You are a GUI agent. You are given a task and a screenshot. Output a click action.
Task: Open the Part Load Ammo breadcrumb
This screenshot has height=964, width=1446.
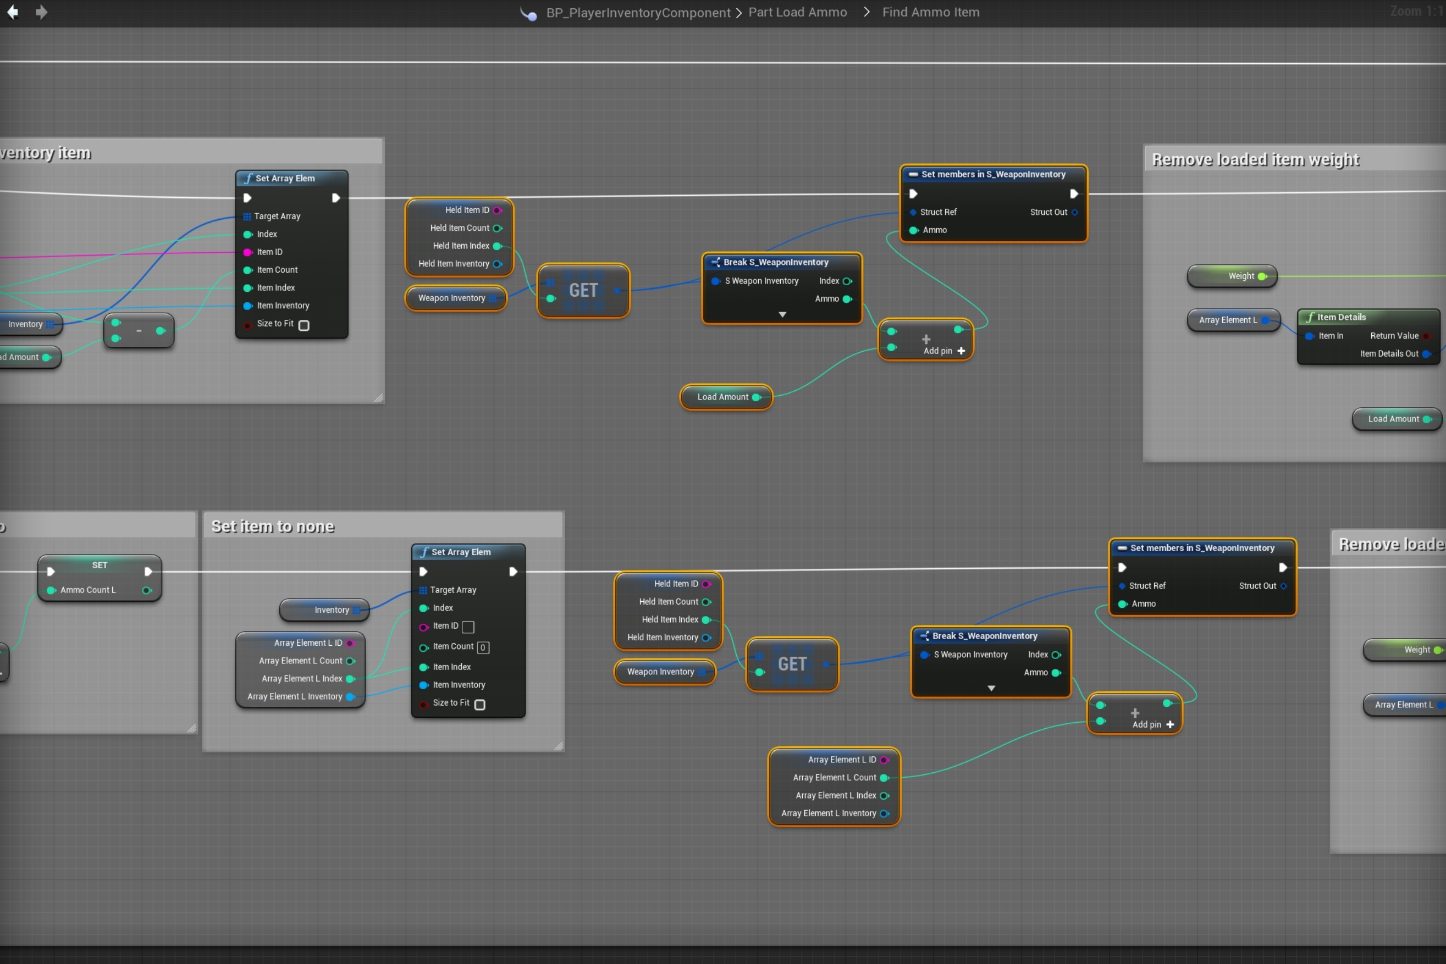[797, 12]
